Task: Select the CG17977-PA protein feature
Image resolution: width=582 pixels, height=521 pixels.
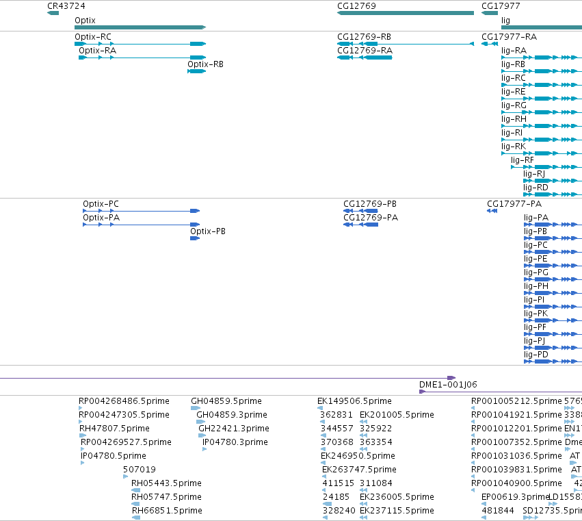Action: 492,211
